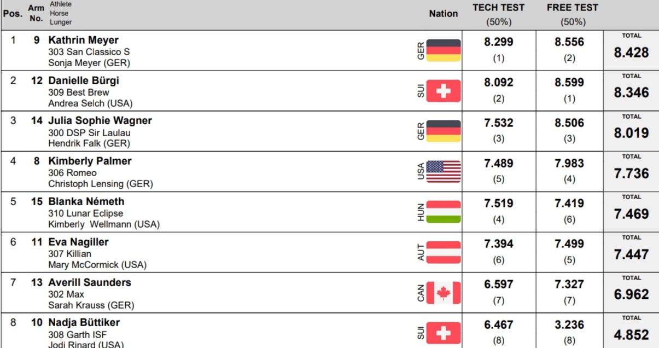Click free test score 3.236

pos(569,325)
